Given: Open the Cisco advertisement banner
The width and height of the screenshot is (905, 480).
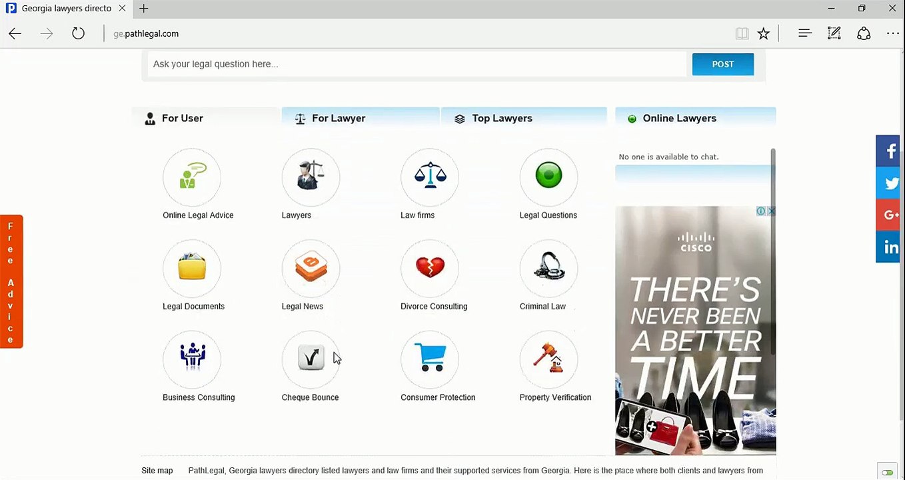Looking at the screenshot, I should pos(696,331).
